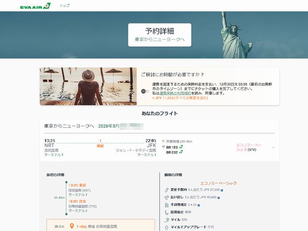Viewport: 308px width, 231px height.
Task: Click the 座席指定 seat icon
Action: pos(166,212)
